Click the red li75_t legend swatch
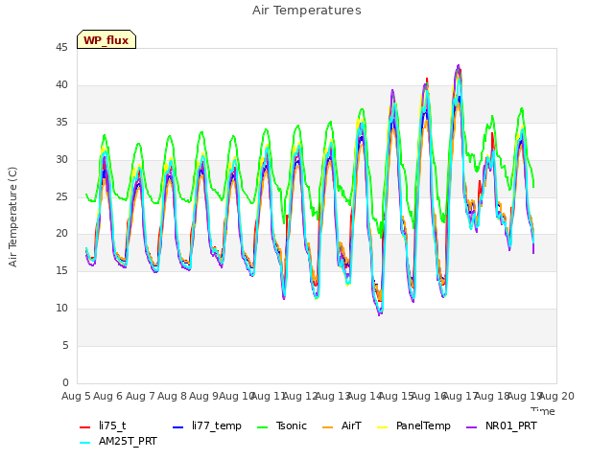Image resolution: width=614 pixels, height=460 pixels. [85, 427]
